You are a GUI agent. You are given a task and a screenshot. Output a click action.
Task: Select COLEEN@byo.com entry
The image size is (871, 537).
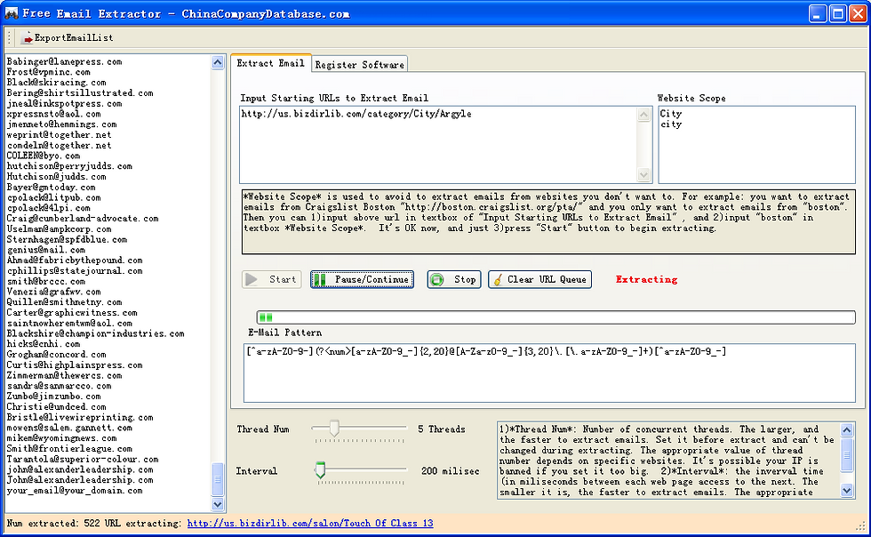click(x=43, y=156)
